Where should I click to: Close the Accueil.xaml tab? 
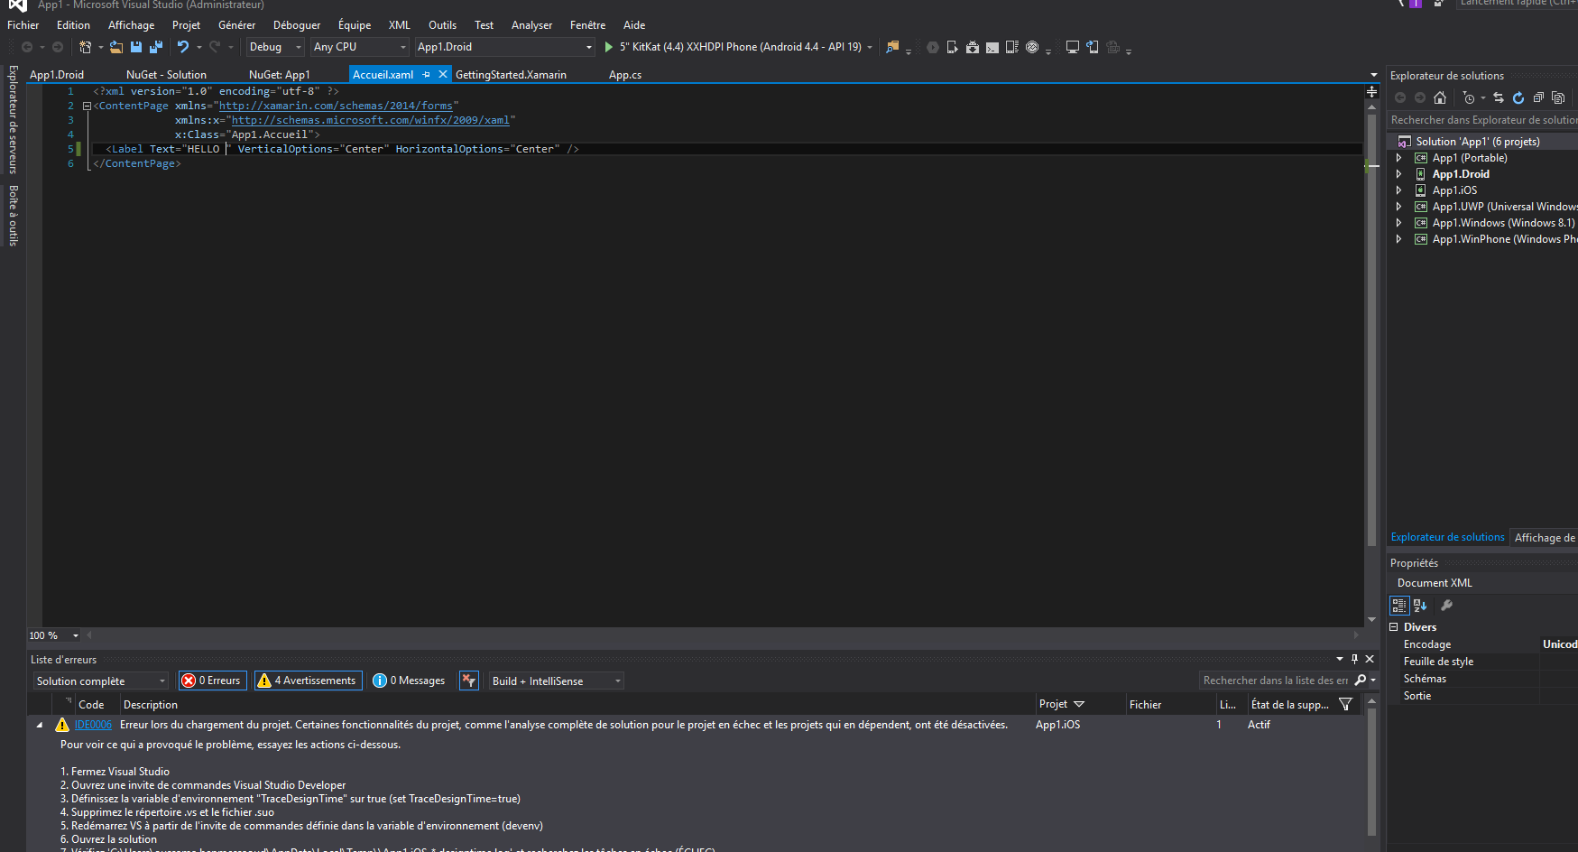pyautogui.click(x=443, y=75)
